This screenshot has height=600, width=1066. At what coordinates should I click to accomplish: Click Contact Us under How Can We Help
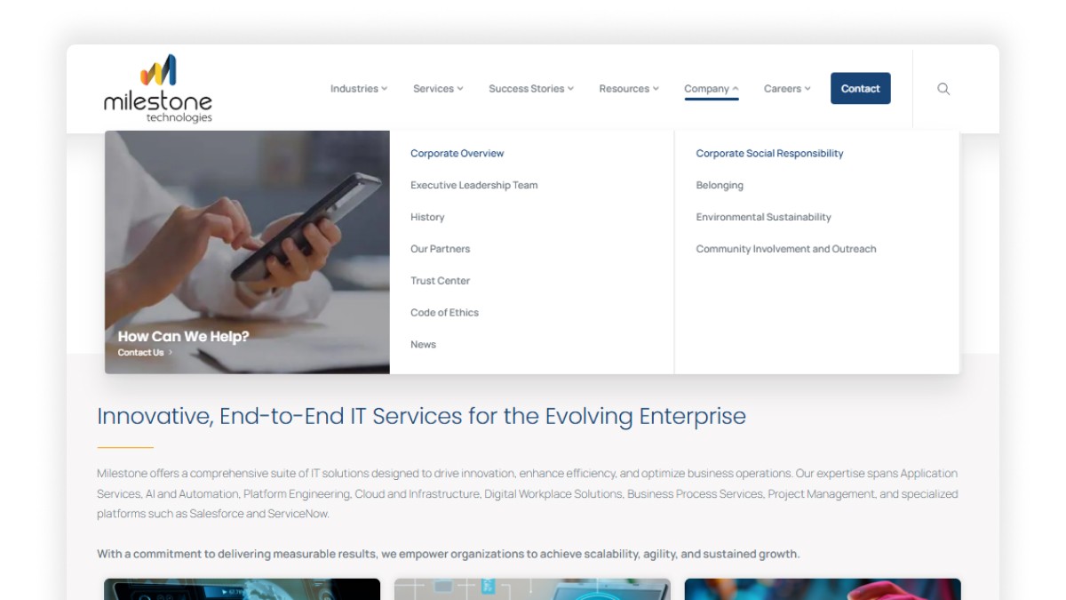145,353
